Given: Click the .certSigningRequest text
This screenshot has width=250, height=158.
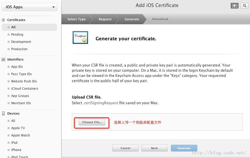Looking at the screenshot, I should pyautogui.click(x=101, y=103).
